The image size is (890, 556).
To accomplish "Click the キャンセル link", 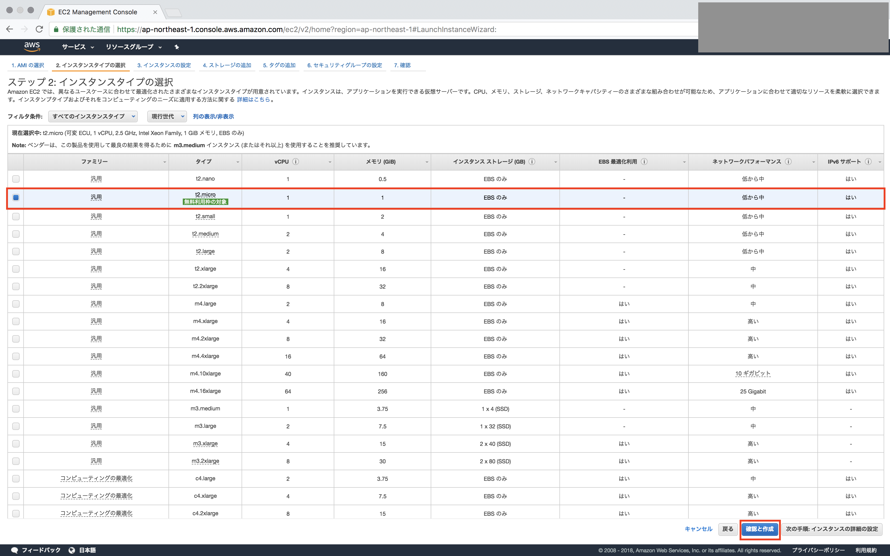I will [x=698, y=529].
